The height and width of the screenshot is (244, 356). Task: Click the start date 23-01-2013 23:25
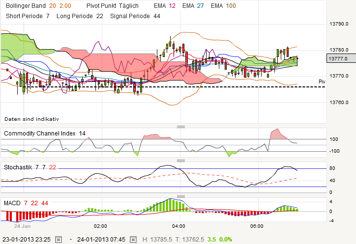27,240
